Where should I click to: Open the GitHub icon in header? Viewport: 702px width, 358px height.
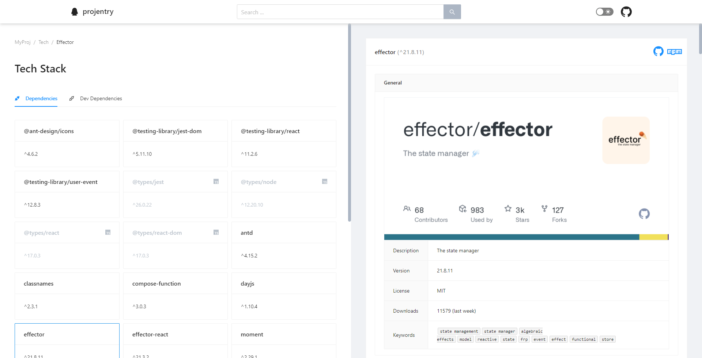pos(626,12)
